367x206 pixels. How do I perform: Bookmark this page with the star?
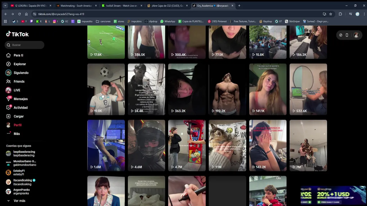(331, 14)
